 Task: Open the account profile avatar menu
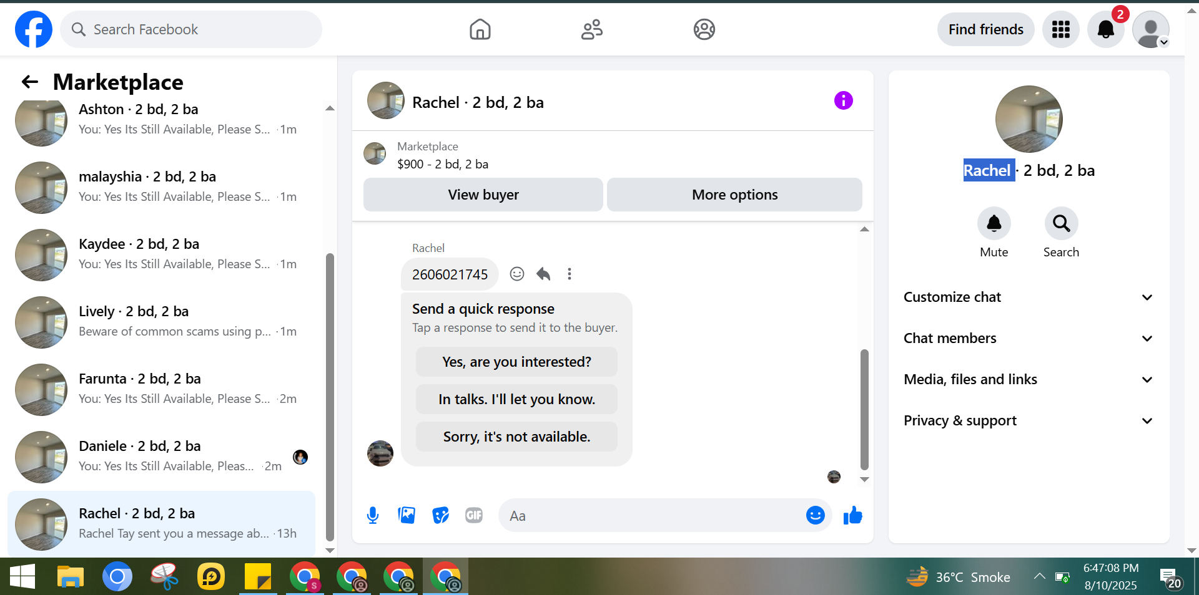pyautogui.click(x=1151, y=29)
